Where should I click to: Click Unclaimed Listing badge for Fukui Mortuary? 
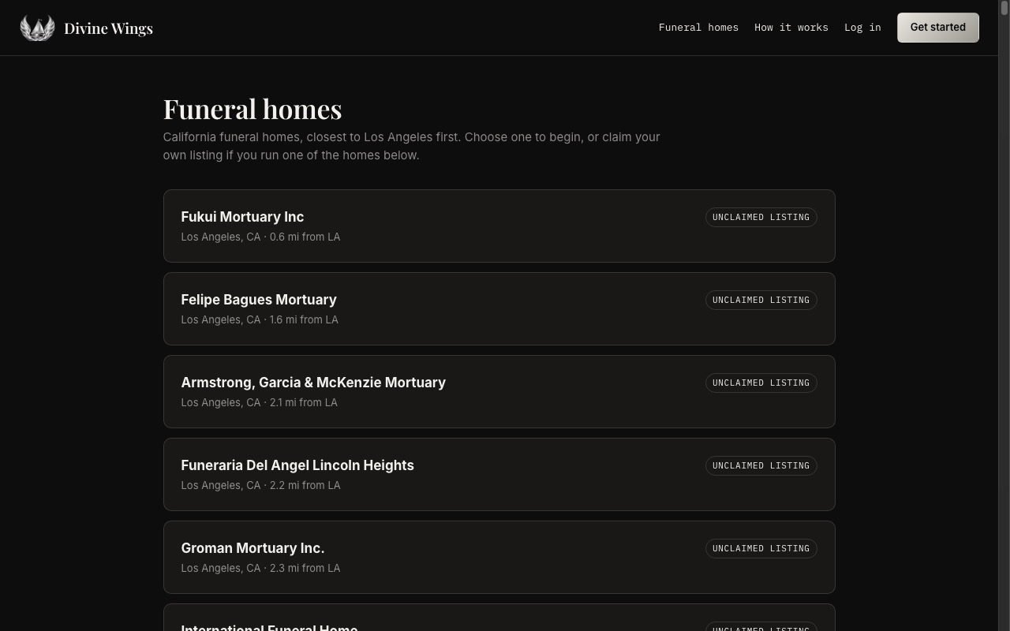tap(761, 217)
